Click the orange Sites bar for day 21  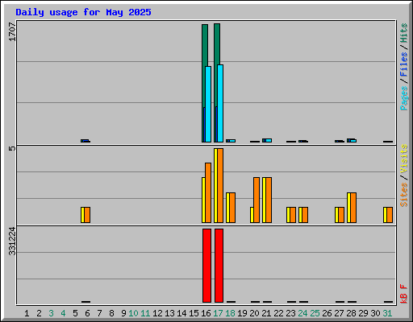point(269,200)
